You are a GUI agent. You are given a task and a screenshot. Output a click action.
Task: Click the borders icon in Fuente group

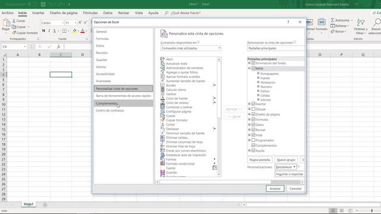(x=64, y=31)
